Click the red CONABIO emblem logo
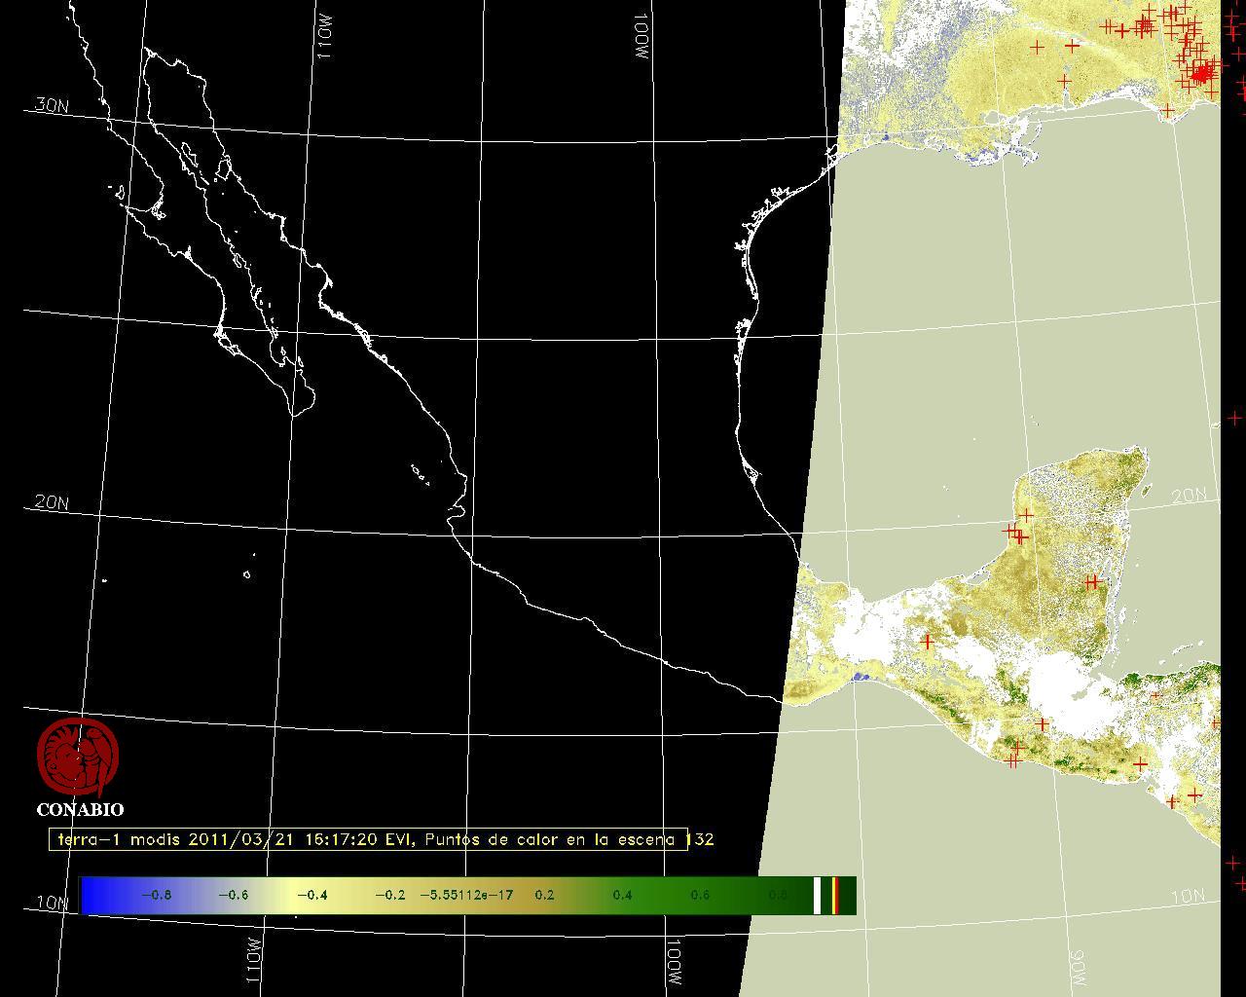 tap(78, 757)
